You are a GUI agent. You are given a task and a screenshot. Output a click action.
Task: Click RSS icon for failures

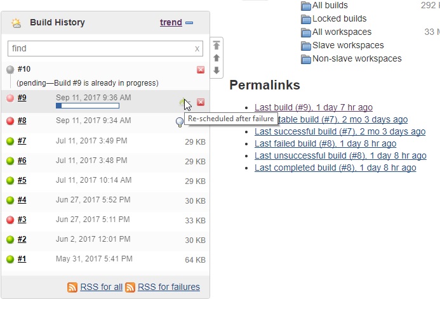tap(130, 287)
